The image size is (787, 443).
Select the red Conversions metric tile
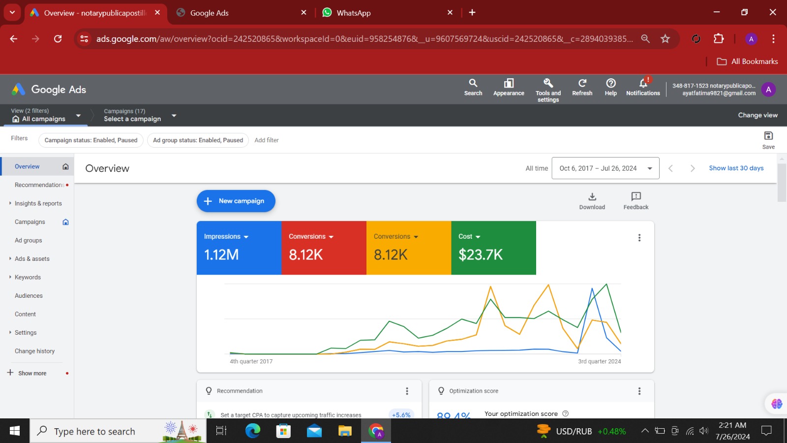point(324,248)
